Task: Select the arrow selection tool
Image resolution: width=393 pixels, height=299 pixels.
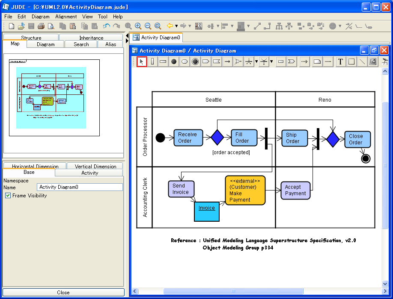Action: click(142, 62)
